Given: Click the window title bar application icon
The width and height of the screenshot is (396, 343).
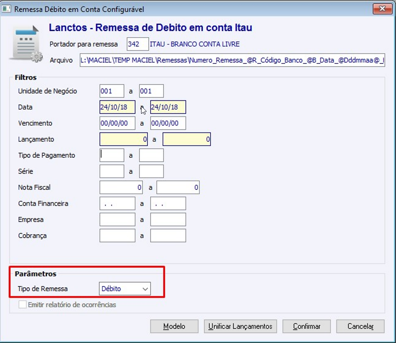Looking at the screenshot, I should 6,9.
